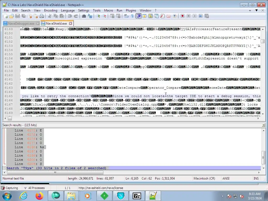Open the Plugins menu
This screenshot has width=268, height=201.
pyautogui.click(x=131, y=10)
